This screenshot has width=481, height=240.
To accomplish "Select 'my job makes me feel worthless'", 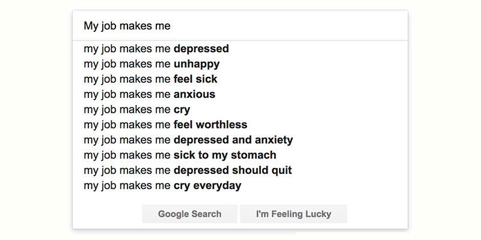I will 165,125.
